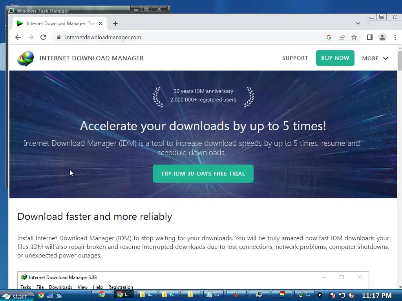
Task: Click the switch windows quick launch icon
Action: coord(59,296)
